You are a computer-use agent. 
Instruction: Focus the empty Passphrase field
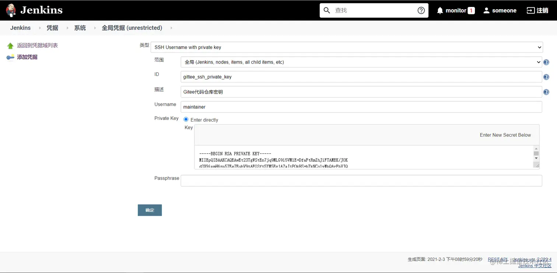(361, 180)
